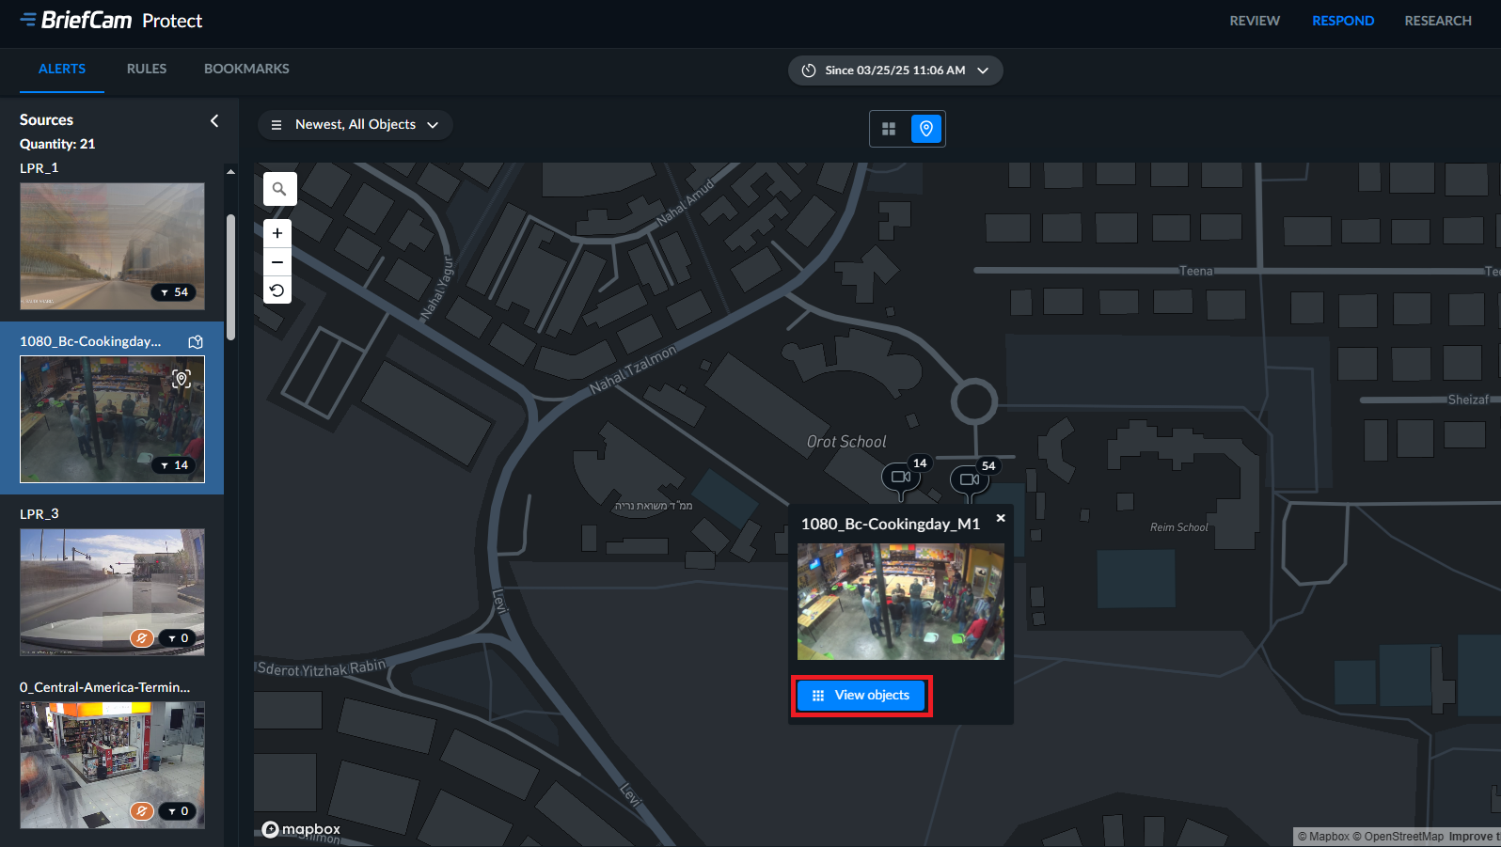Click the orange no-location icon on Central-America thumbnail
Screen dimensions: 1501x847
coord(142,811)
